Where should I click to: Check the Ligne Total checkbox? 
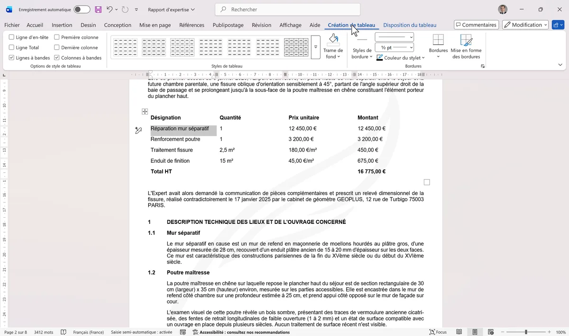(12, 47)
